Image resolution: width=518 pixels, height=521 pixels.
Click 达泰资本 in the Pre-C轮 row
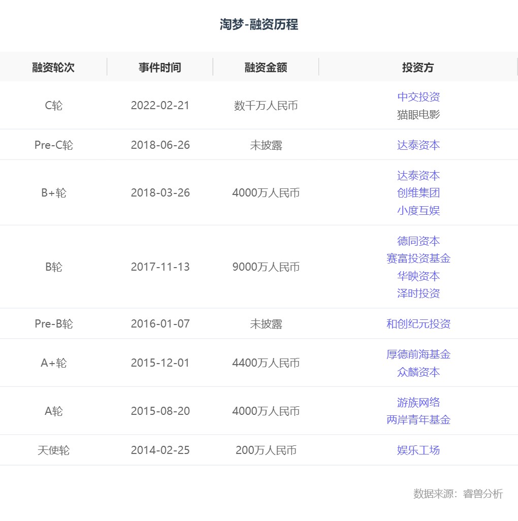point(418,145)
